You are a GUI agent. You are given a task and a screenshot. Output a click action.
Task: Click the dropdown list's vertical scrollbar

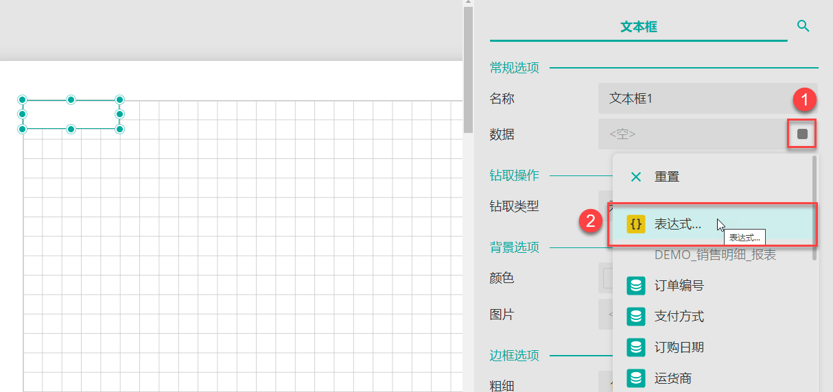(x=814, y=206)
